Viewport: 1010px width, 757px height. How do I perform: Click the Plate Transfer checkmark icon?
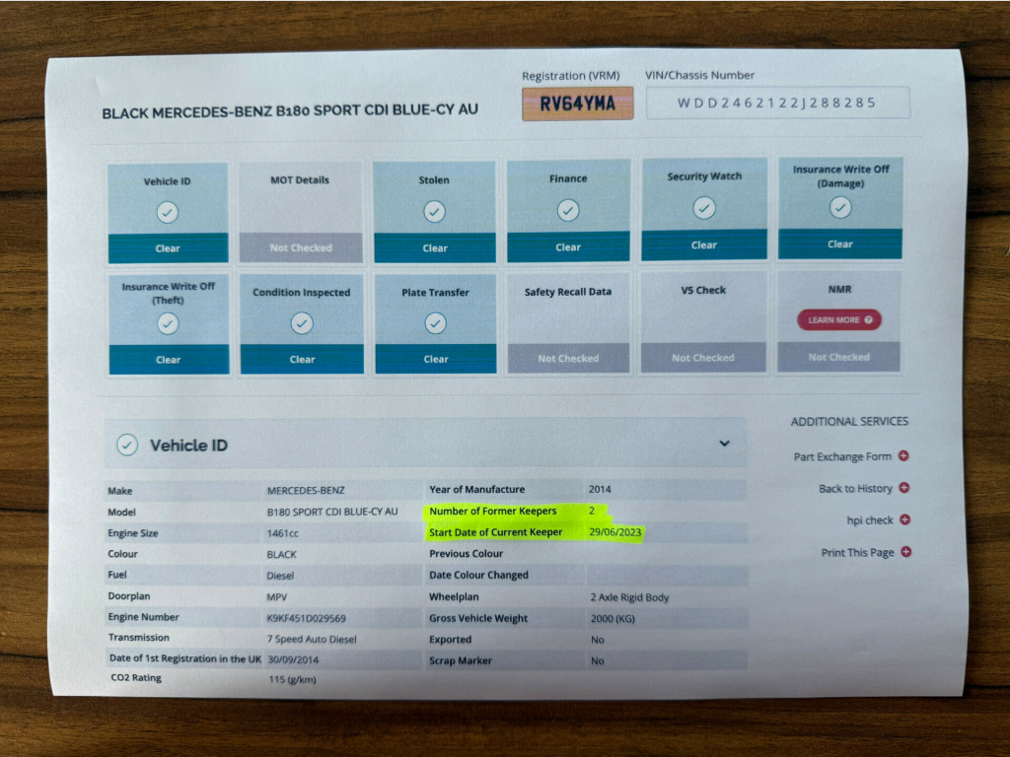435,322
